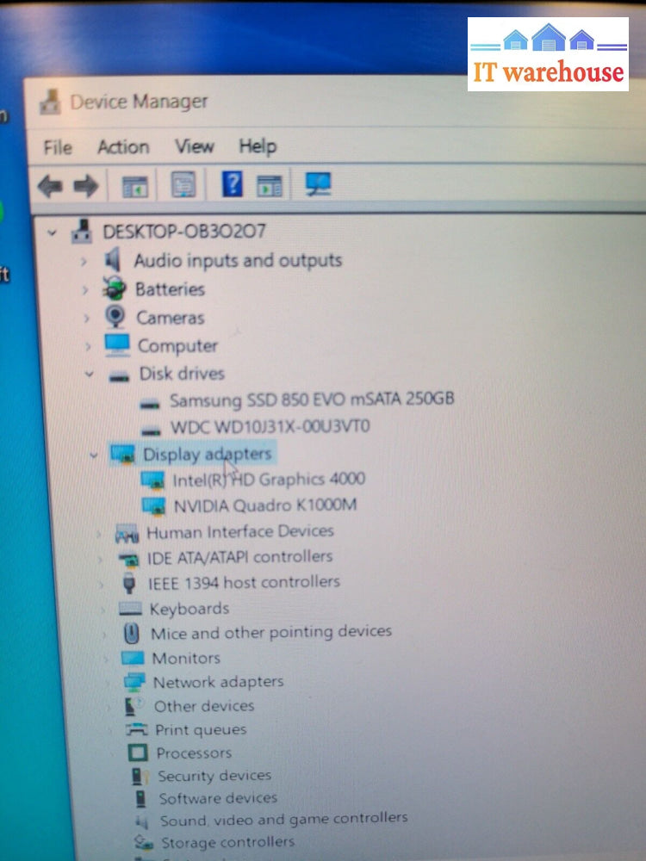
Task: Click the Batteries category icon
Action: pyautogui.click(x=114, y=288)
